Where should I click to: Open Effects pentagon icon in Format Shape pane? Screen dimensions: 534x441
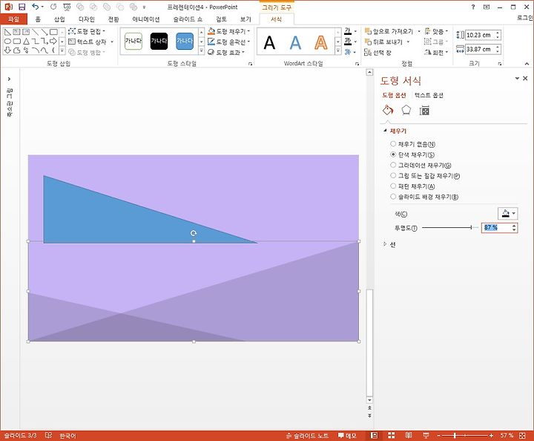click(x=406, y=110)
